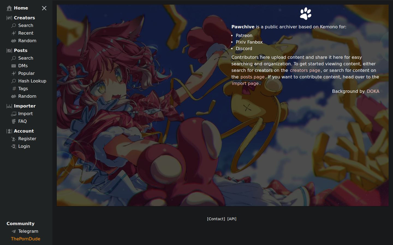Open the Login page
Image resolution: width=393 pixels, height=245 pixels.
[x=24, y=146]
